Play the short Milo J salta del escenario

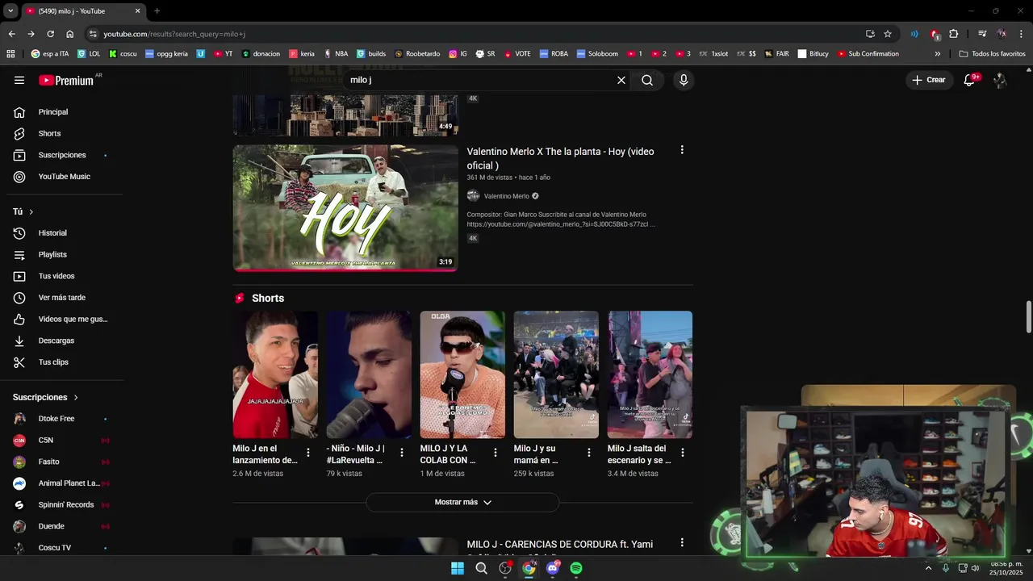(x=650, y=374)
